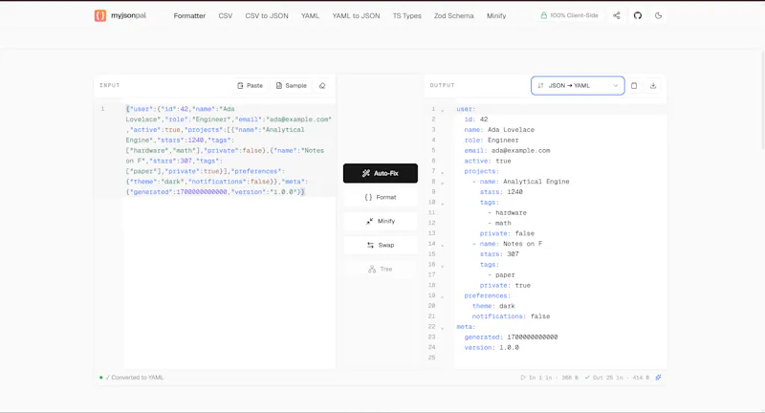Click the 'role: Engineer' output line
This screenshot has height=413, width=765.
pyautogui.click(x=492, y=140)
